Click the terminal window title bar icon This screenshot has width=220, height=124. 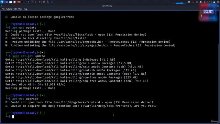(x=2, y=6)
